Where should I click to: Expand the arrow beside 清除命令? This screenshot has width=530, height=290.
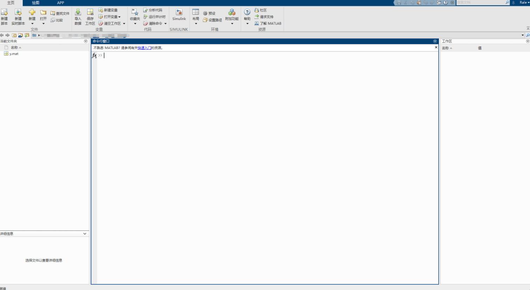coord(165,24)
